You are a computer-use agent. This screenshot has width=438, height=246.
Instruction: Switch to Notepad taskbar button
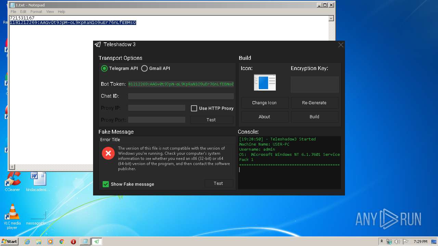(85, 242)
